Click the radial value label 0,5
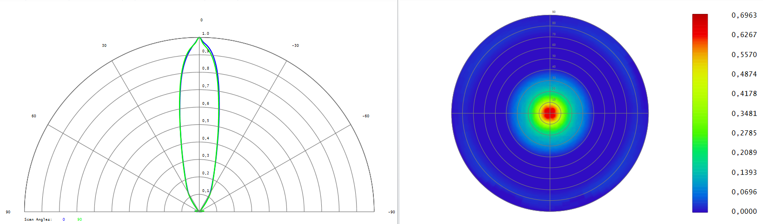The height and width of the screenshot is (224, 763). coord(206,121)
